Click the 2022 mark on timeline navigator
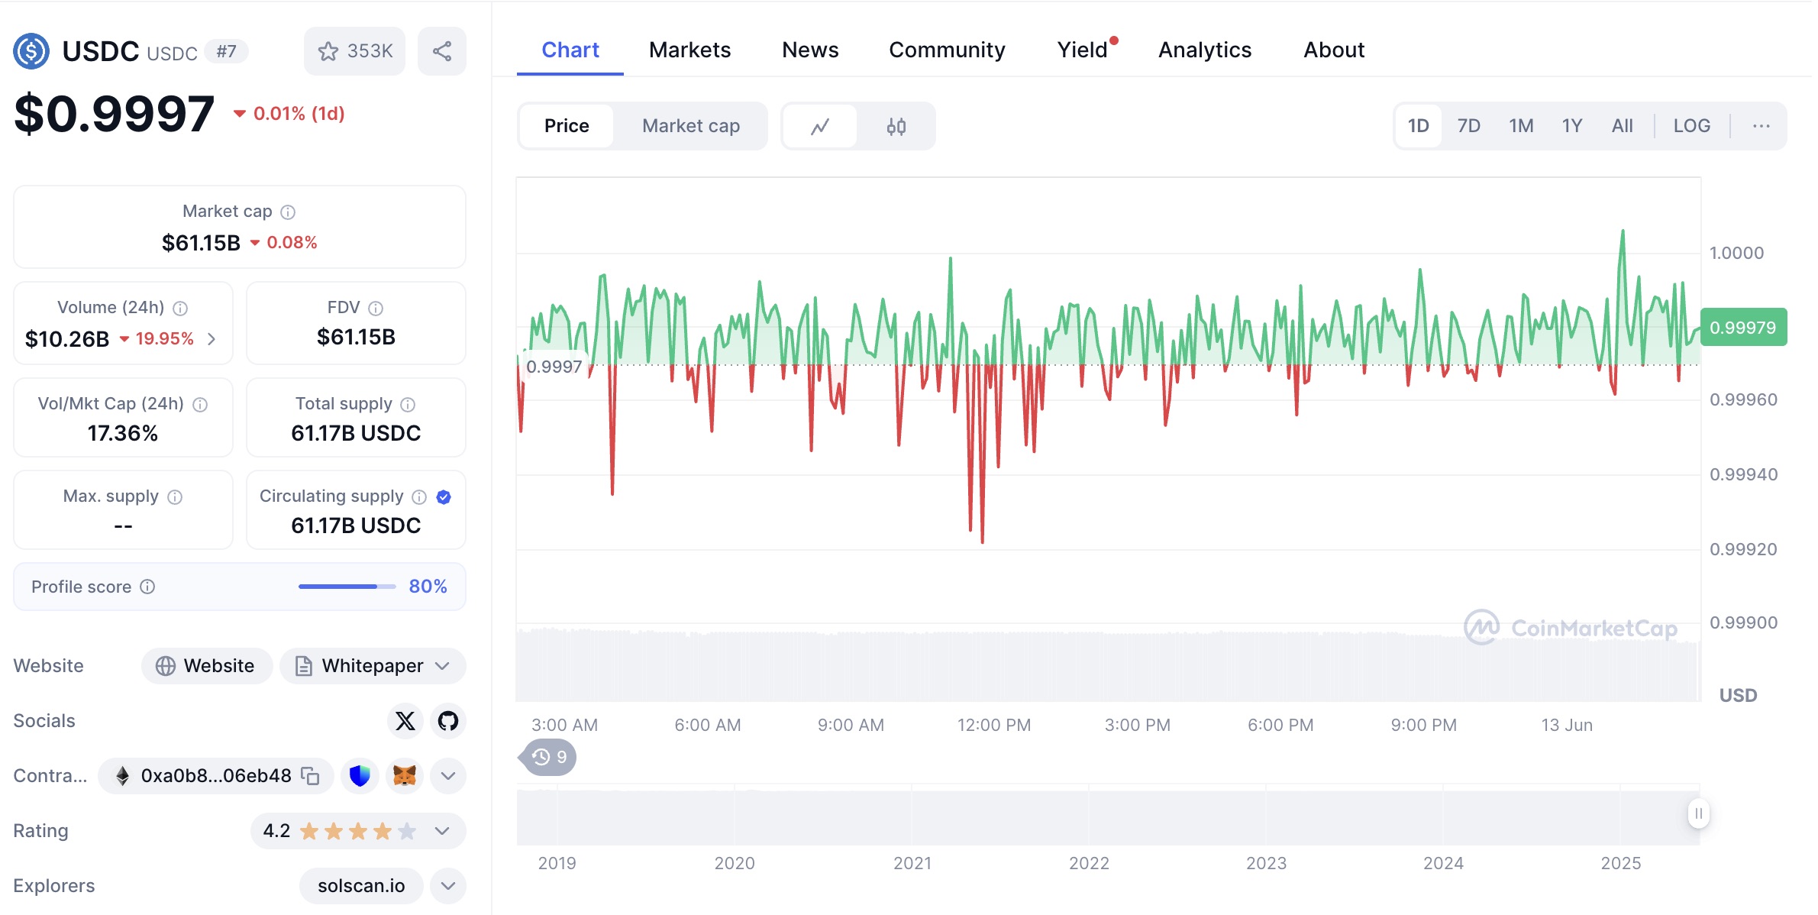Viewport: 1818px width, 915px height. [1089, 863]
